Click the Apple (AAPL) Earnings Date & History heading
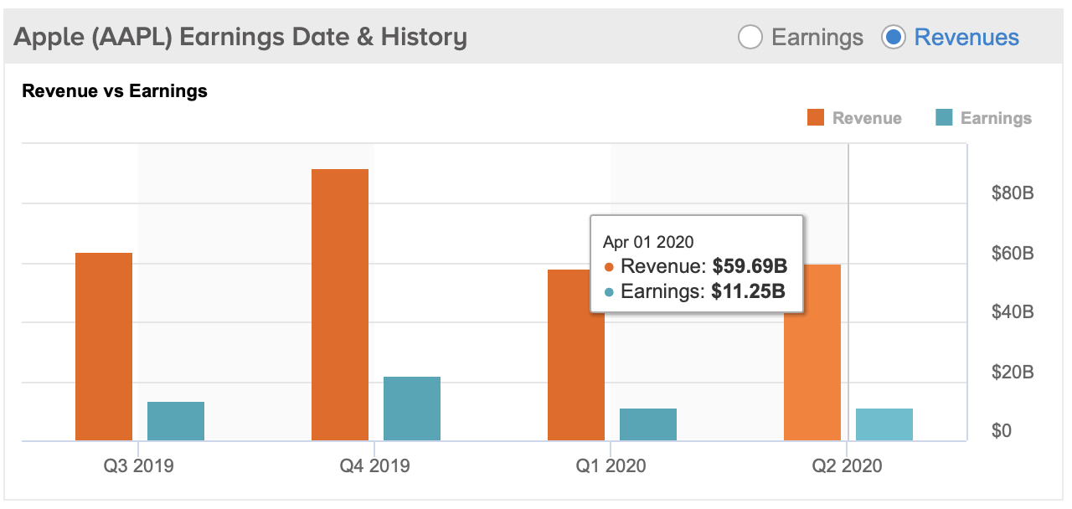This screenshot has height=509, width=1072. tap(241, 38)
